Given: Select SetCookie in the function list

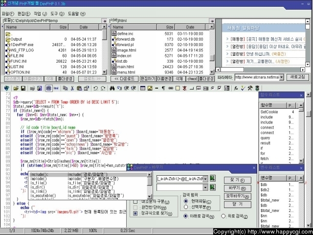Looking at the screenshot, I should pos(278,112).
